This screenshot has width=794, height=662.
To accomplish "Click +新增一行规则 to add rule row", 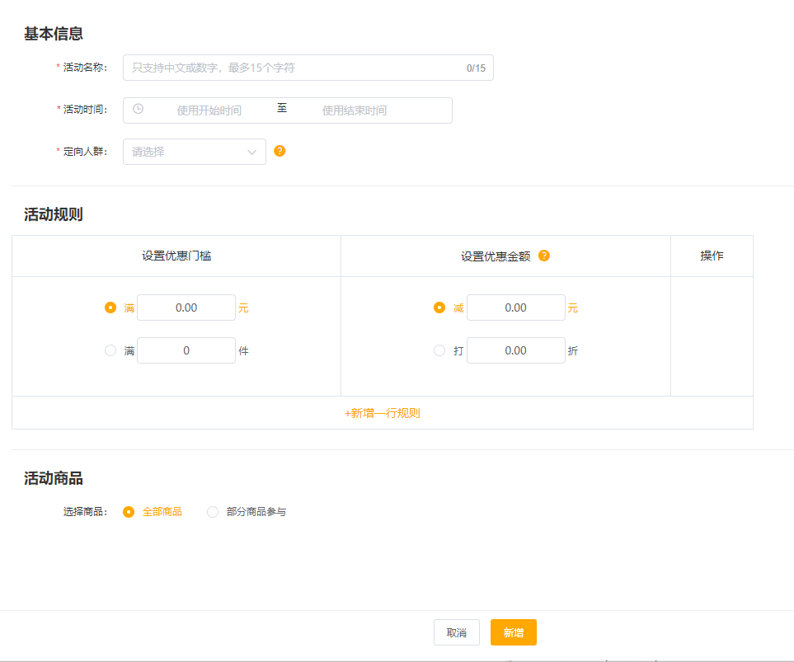I will tap(383, 413).
